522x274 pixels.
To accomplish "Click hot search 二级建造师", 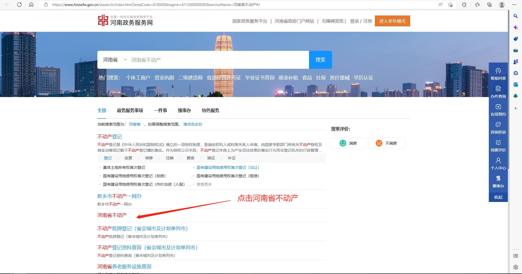I will (x=190, y=78).
